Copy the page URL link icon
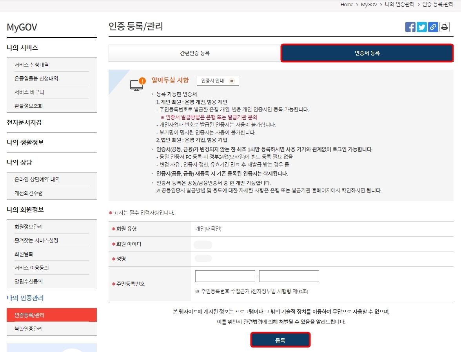461x352 pixels. [x=433, y=27]
